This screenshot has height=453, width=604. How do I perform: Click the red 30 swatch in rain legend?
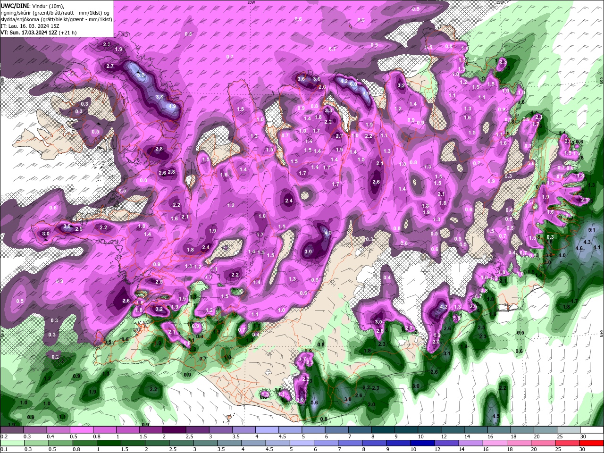click(591, 443)
